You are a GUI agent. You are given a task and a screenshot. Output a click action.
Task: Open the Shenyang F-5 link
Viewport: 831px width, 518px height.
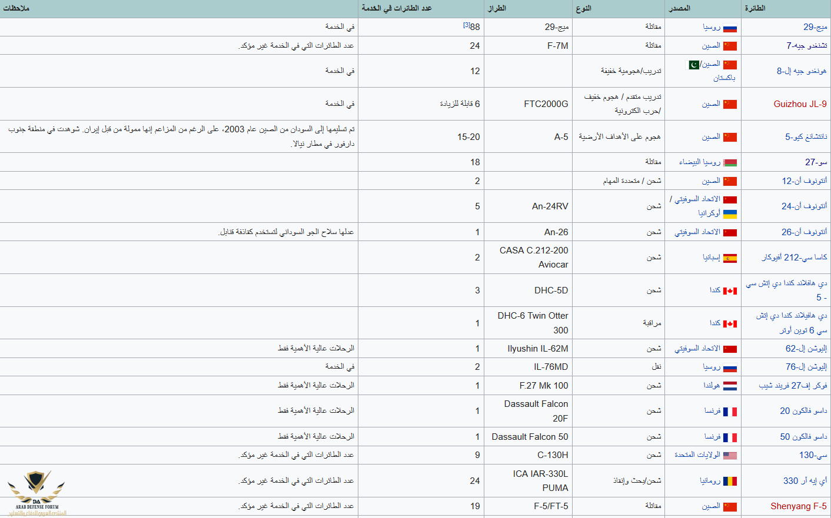(x=798, y=506)
